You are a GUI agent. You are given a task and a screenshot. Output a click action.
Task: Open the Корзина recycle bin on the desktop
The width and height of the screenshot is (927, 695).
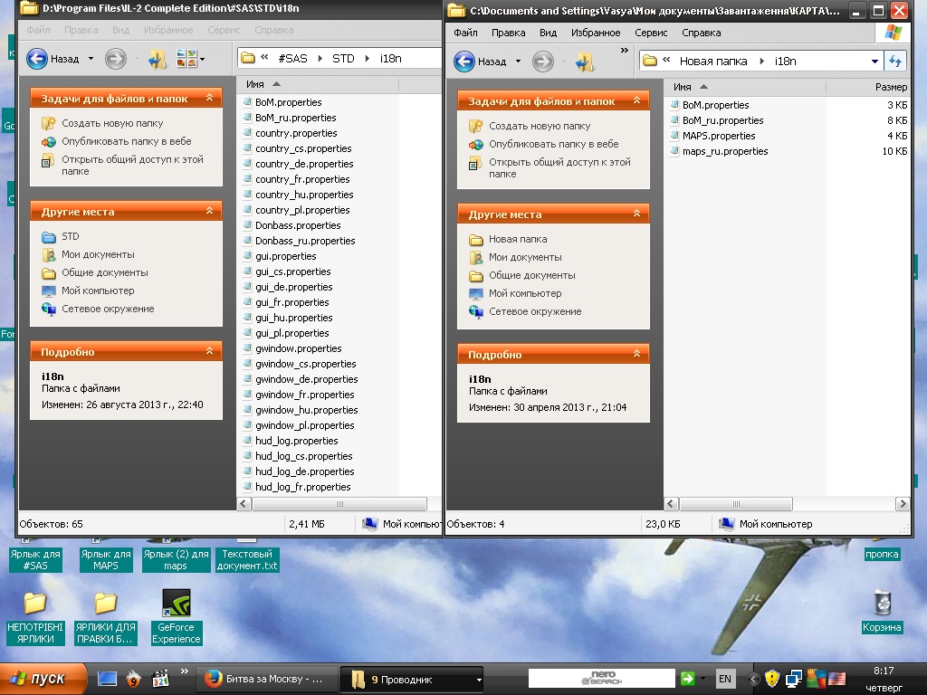tap(881, 604)
